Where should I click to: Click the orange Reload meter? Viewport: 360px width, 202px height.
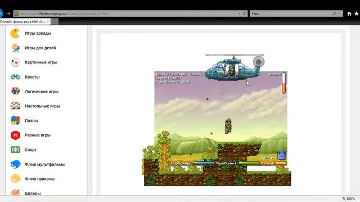pyautogui.click(x=281, y=163)
